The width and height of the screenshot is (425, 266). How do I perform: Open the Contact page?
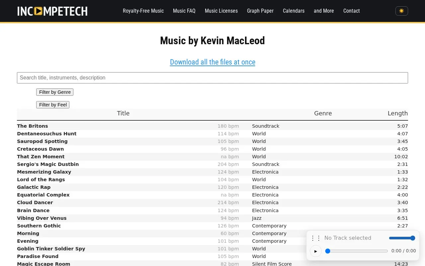click(x=351, y=11)
